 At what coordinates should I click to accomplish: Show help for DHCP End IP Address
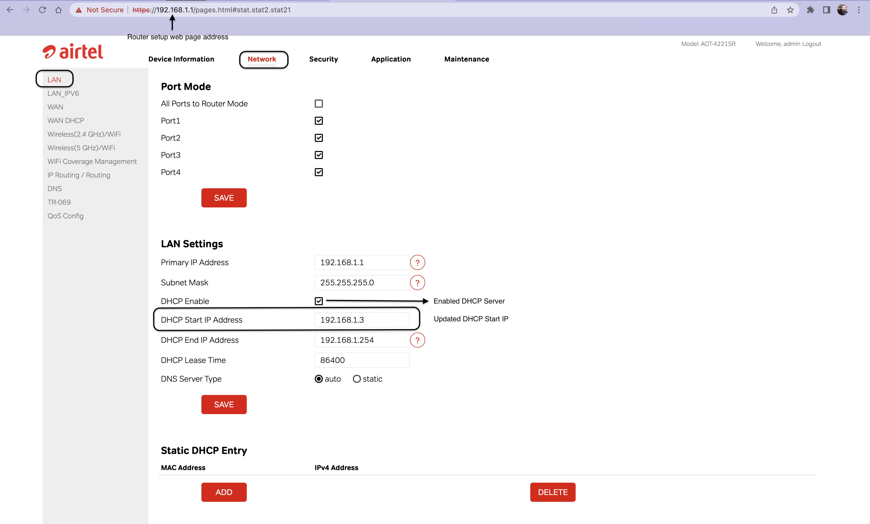point(417,340)
